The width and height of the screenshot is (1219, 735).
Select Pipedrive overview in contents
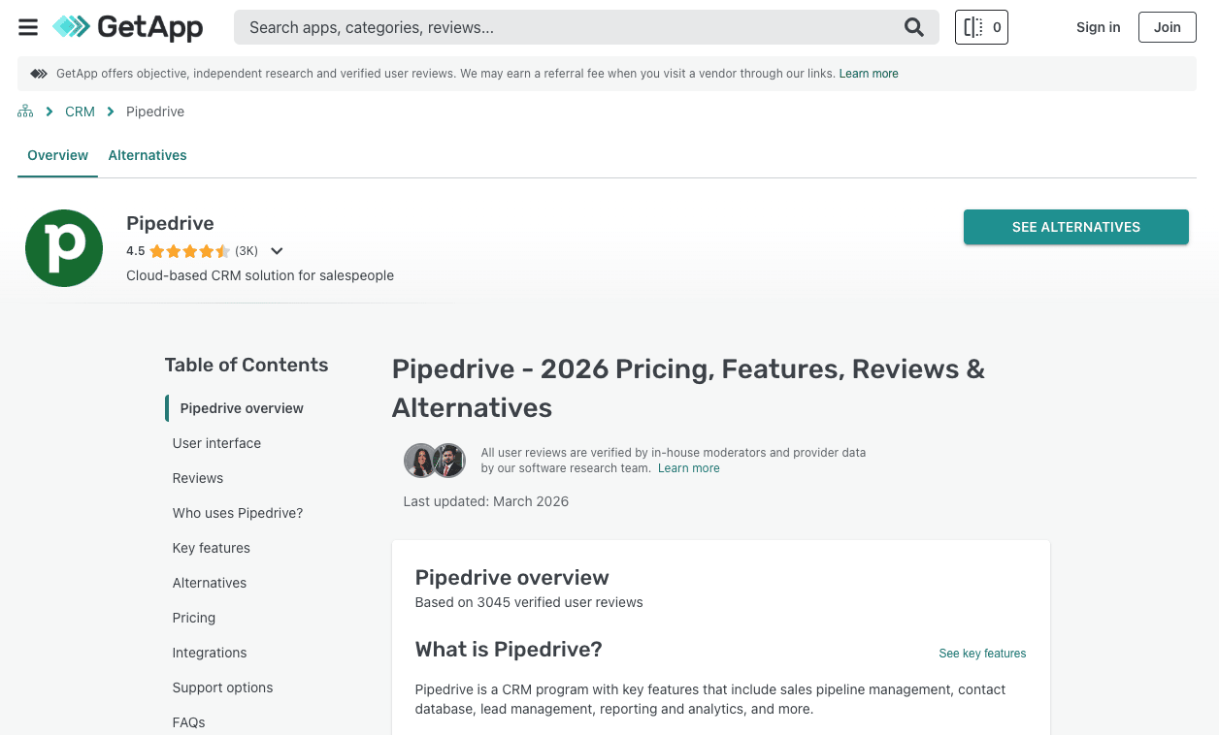tap(242, 408)
